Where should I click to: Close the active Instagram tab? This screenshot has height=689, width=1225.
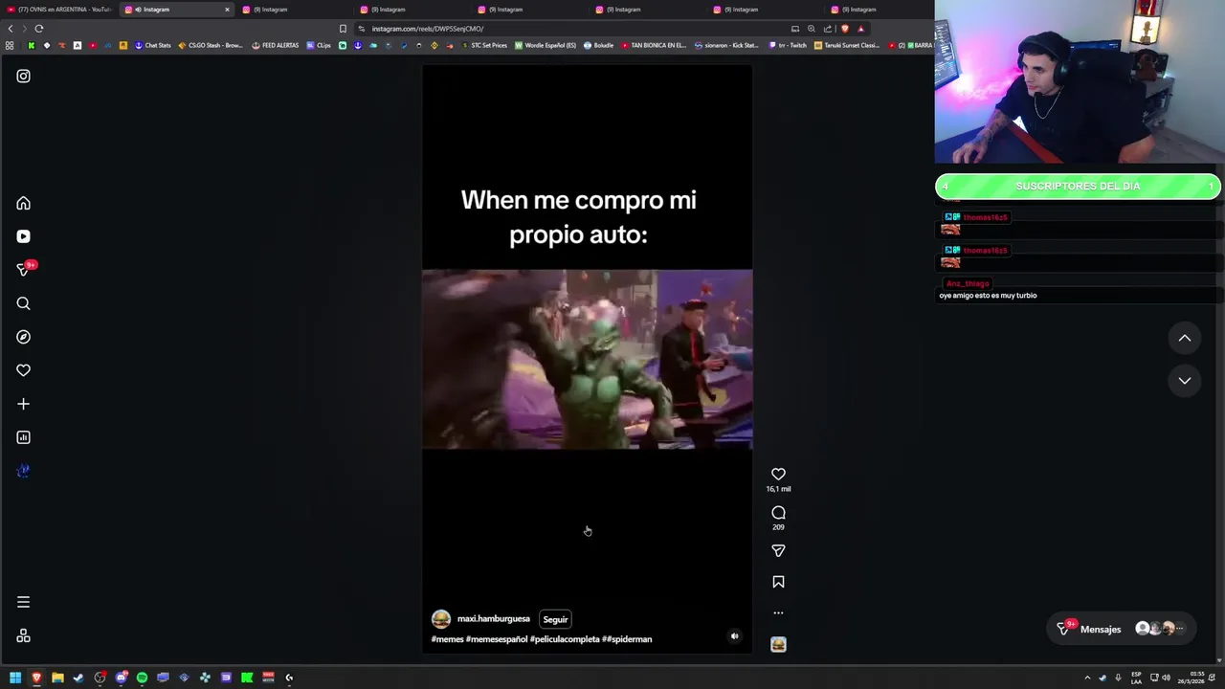(227, 10)
